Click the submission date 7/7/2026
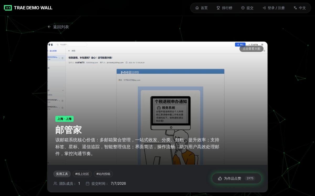Image resolution: width=315 pixels, height=196 pixels. tap(118, 183)
